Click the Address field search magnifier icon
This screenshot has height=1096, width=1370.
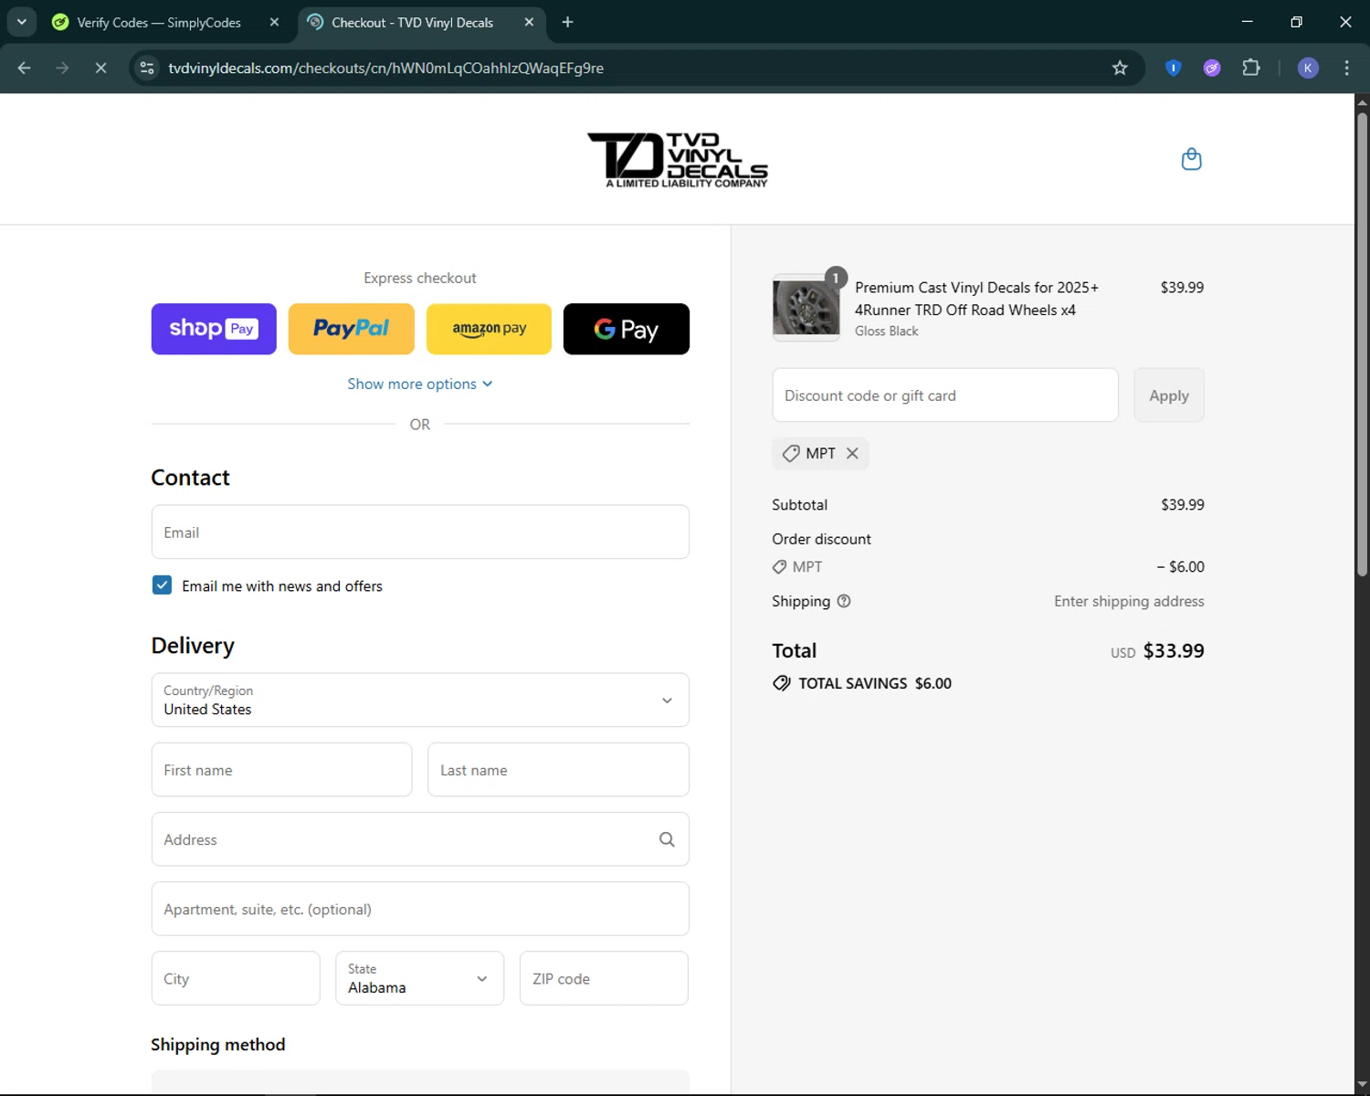[667, 839]
